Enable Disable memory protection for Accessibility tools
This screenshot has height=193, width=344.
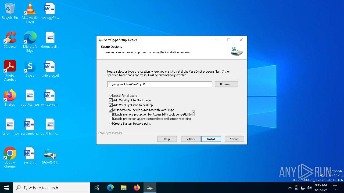point(111,114)
